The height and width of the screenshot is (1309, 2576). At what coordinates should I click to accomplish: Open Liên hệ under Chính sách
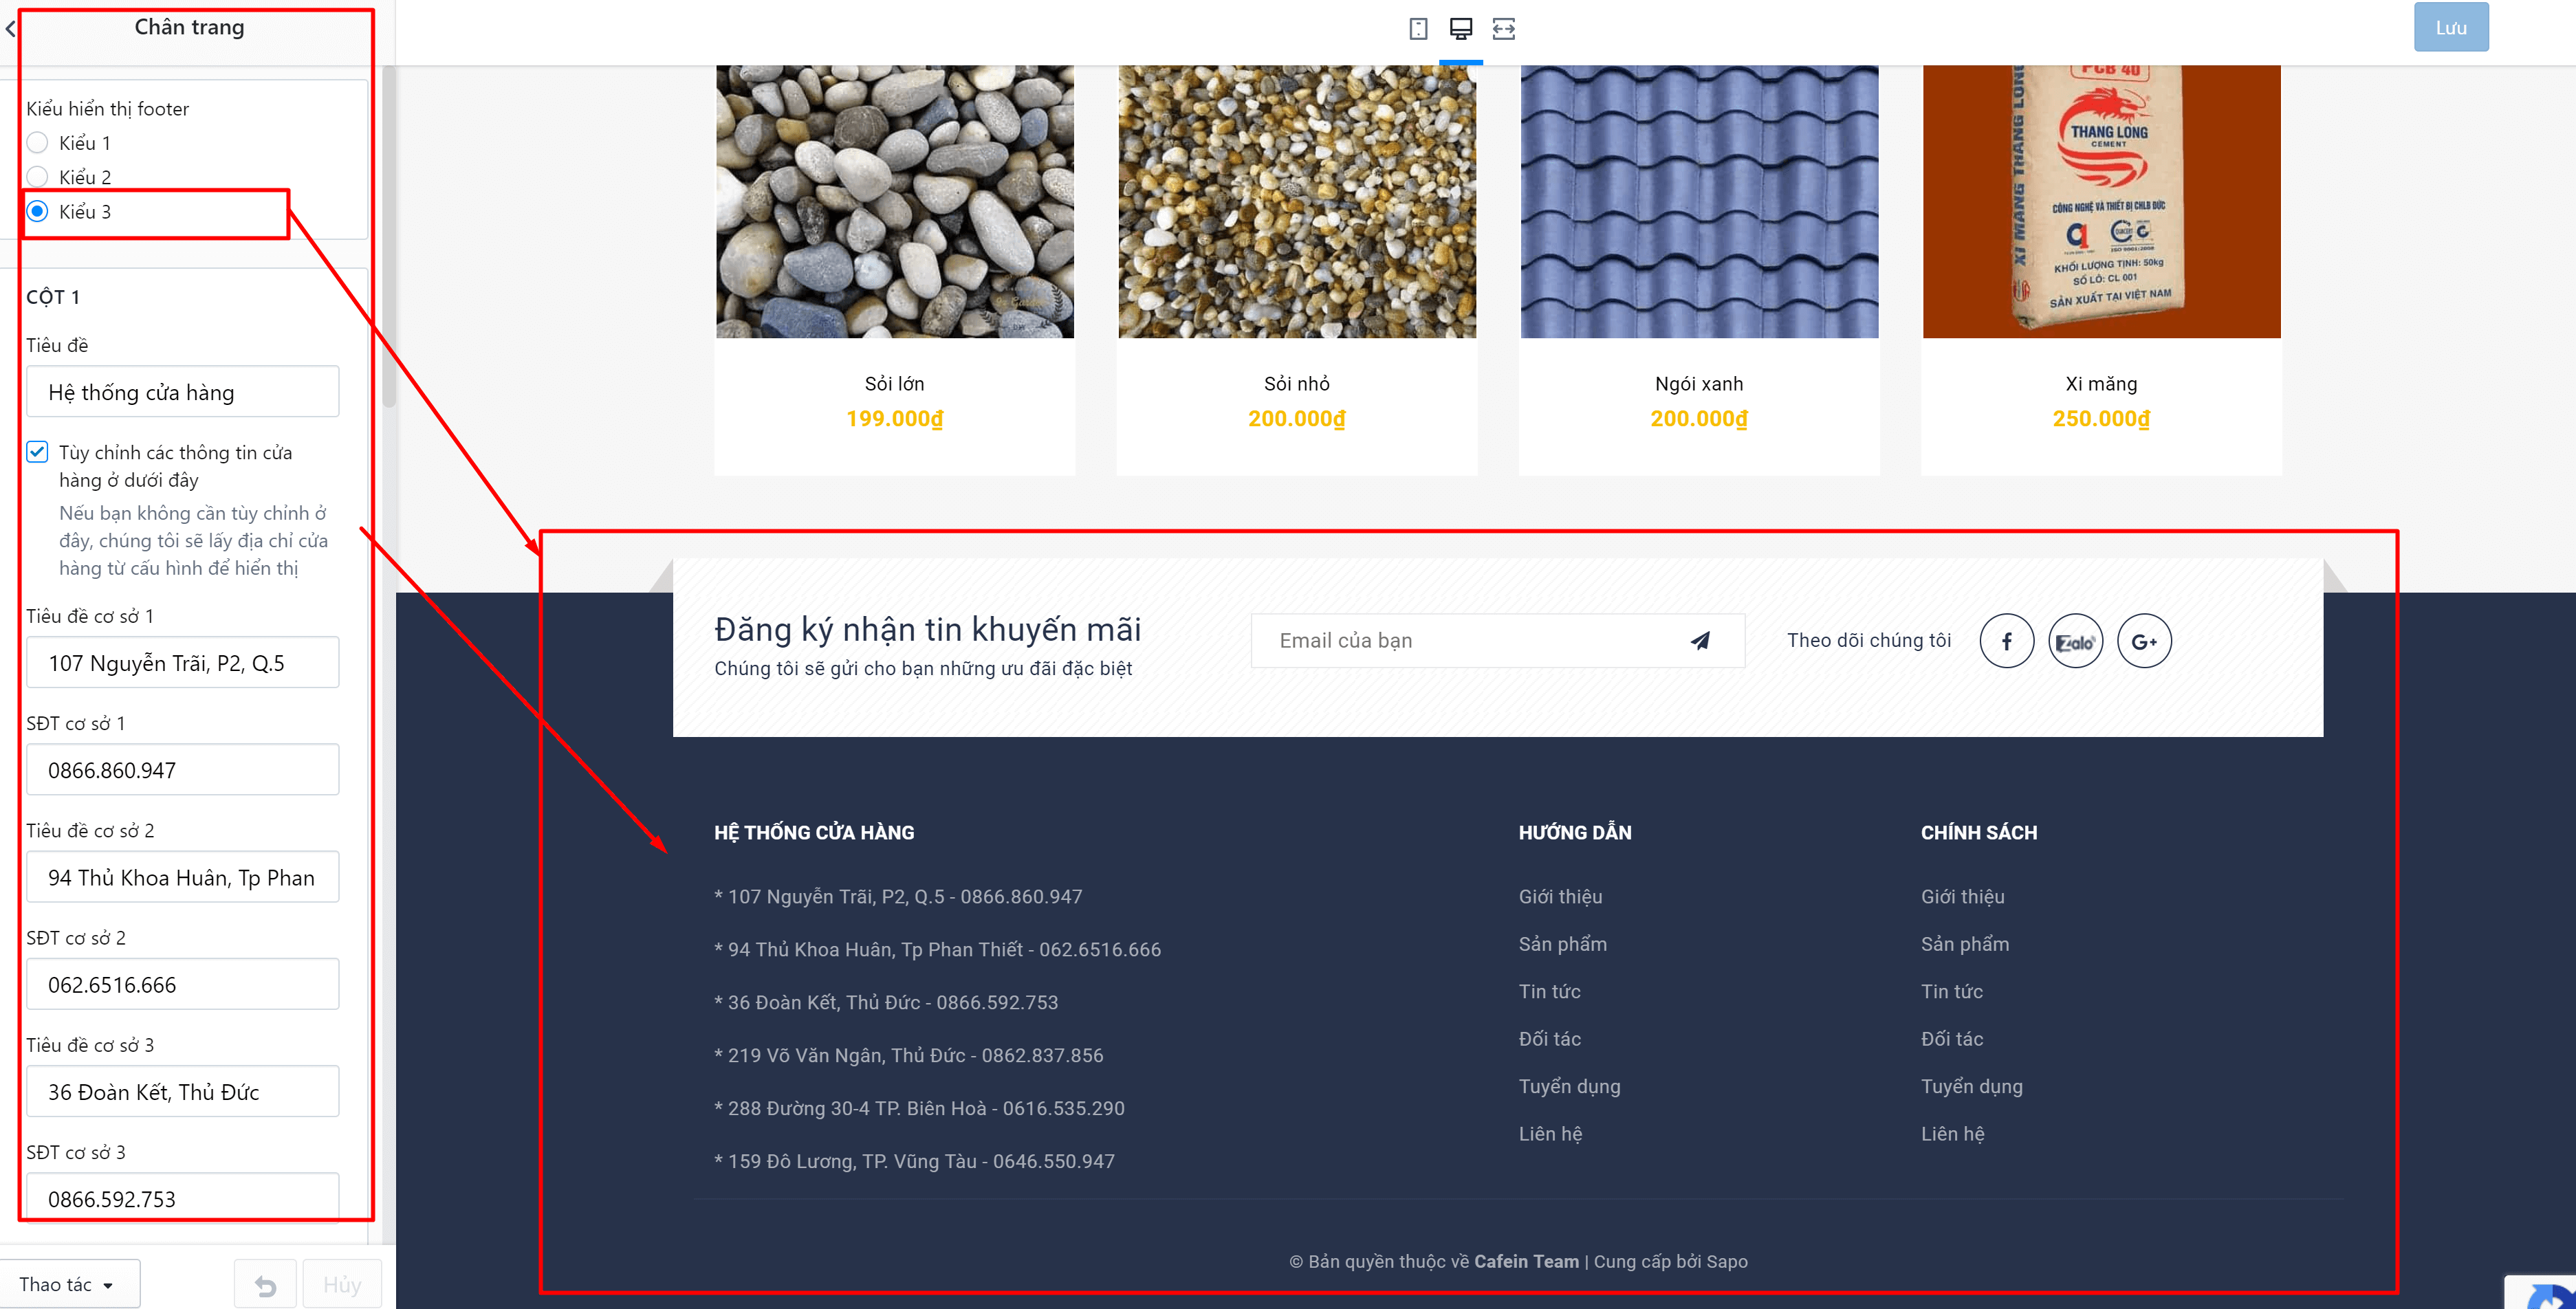tap(1953, 1134)
